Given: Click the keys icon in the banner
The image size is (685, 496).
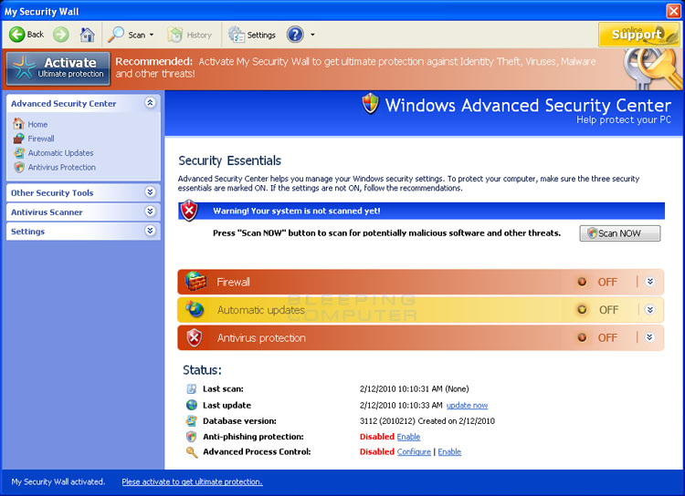Looking at the screenshot, I should point(652,69).
